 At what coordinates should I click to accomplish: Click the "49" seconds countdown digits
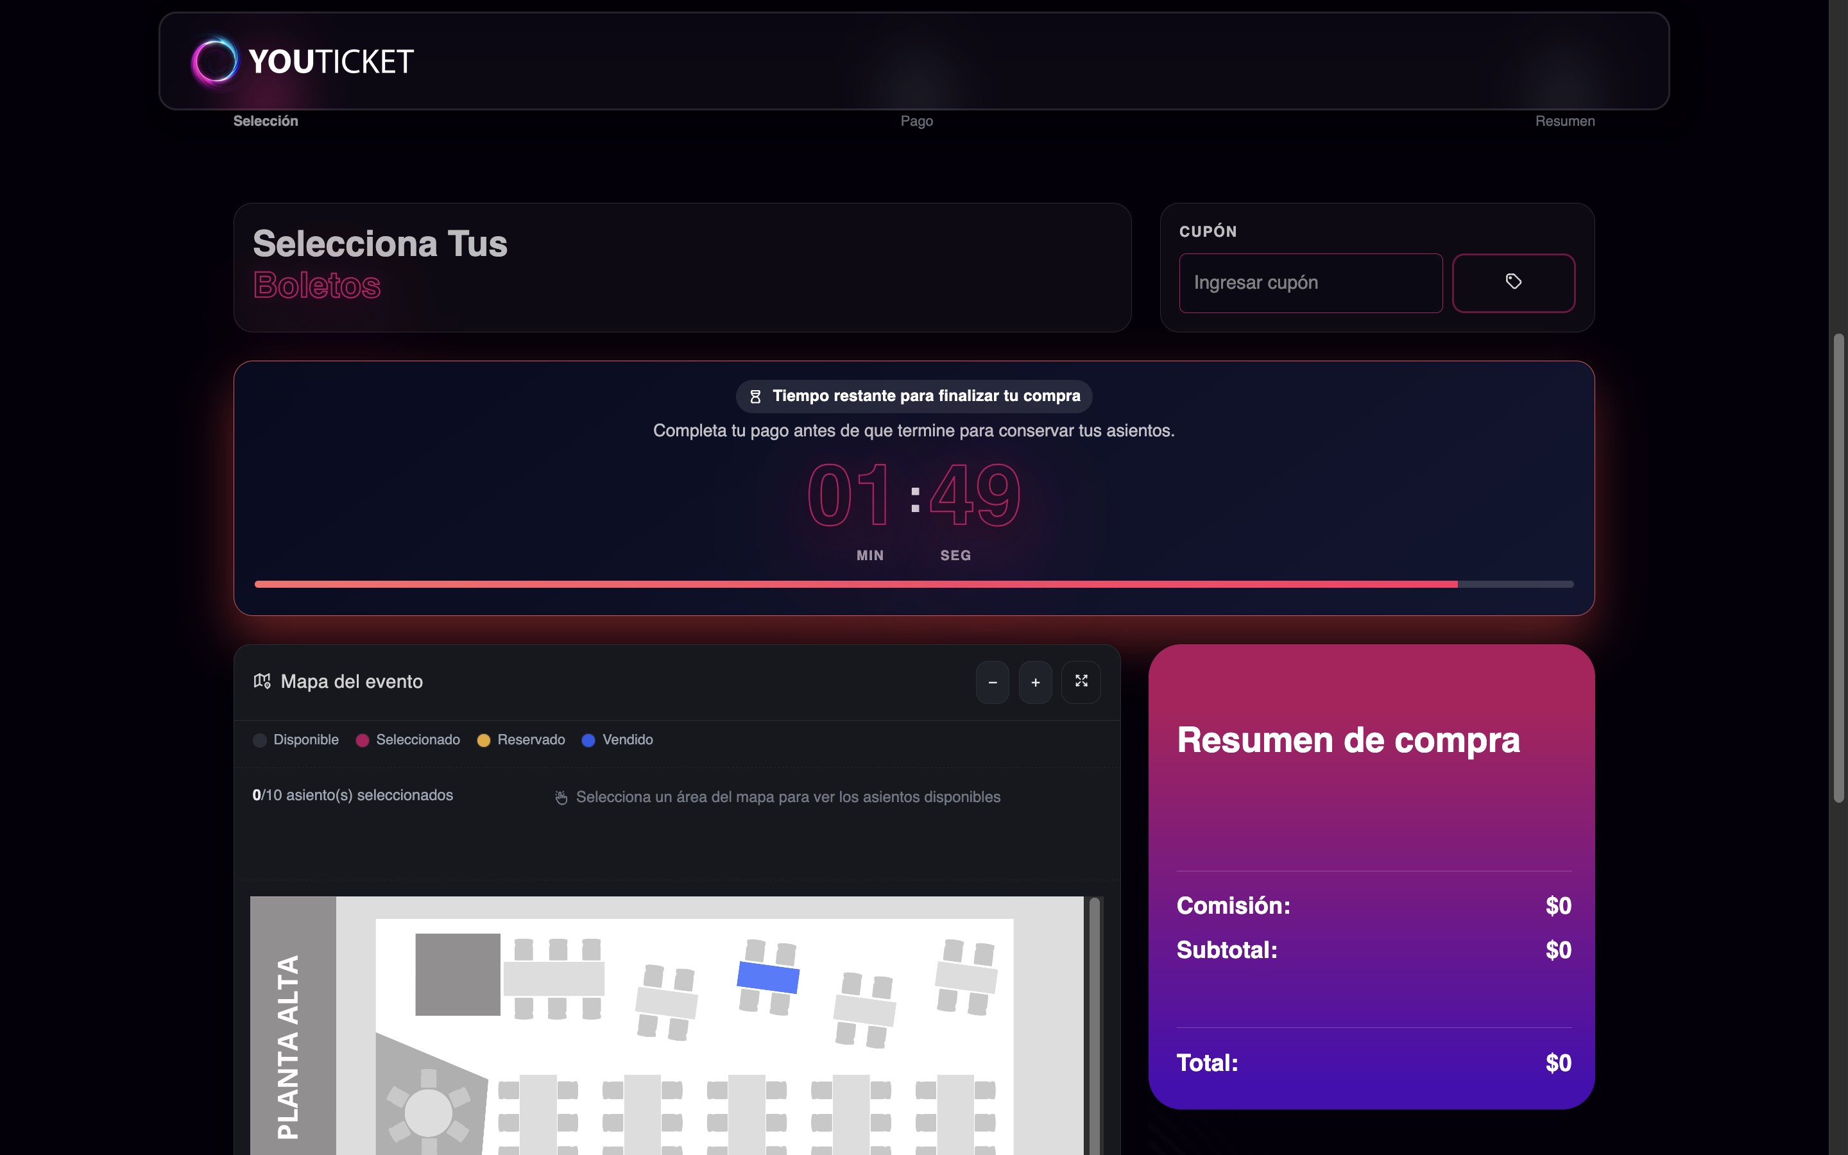pyautogui.click(x=975, y=496)
